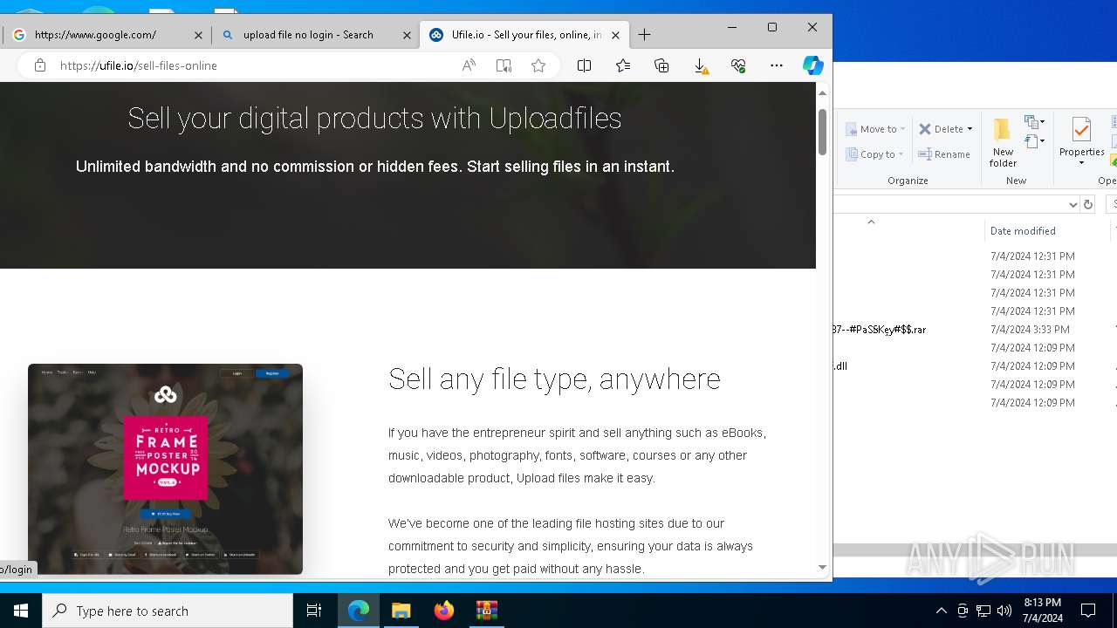
Task: Create New folder in File Explorer
Action: pyautogui.click(x=1003, y=143)
